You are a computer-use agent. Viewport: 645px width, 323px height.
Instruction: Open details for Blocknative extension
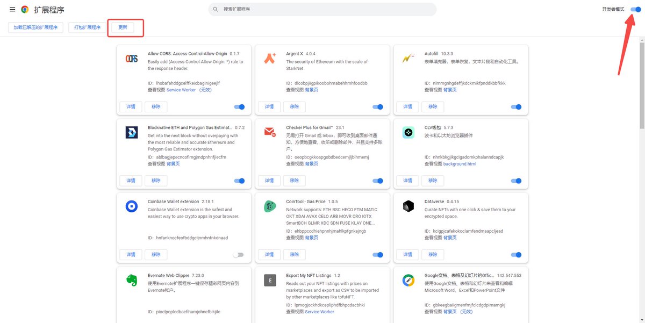point(131,181)
